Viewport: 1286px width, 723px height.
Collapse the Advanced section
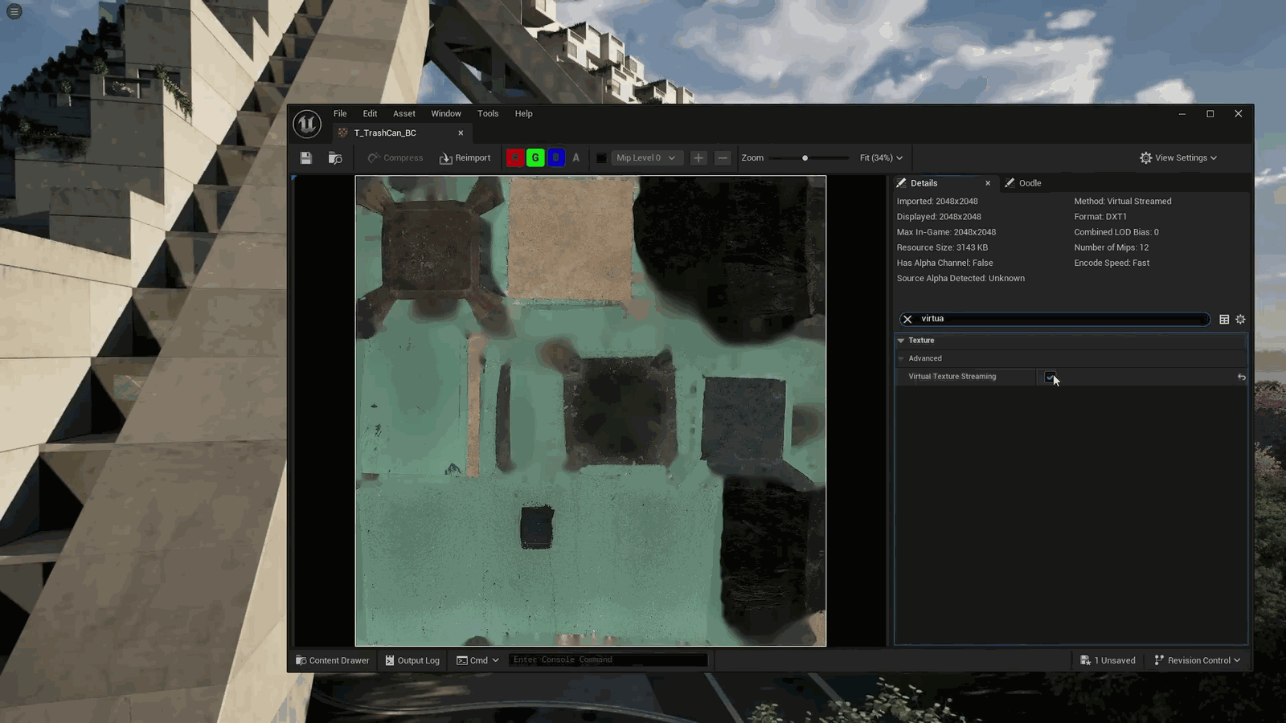(x=901, y=358)
